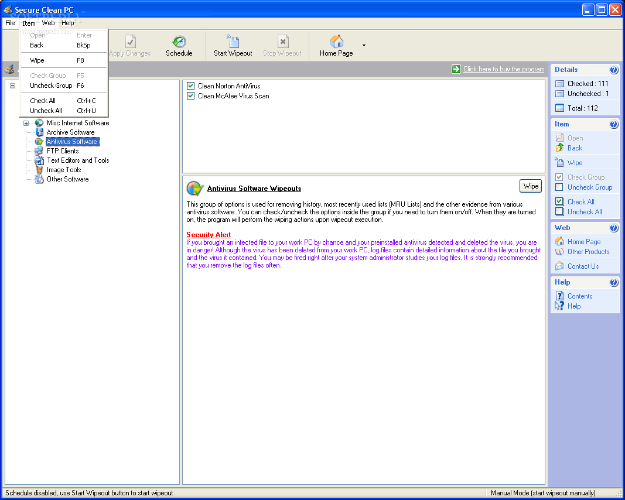Click the Check All link in sidebar
625x500 pixels.
[580, 201]
